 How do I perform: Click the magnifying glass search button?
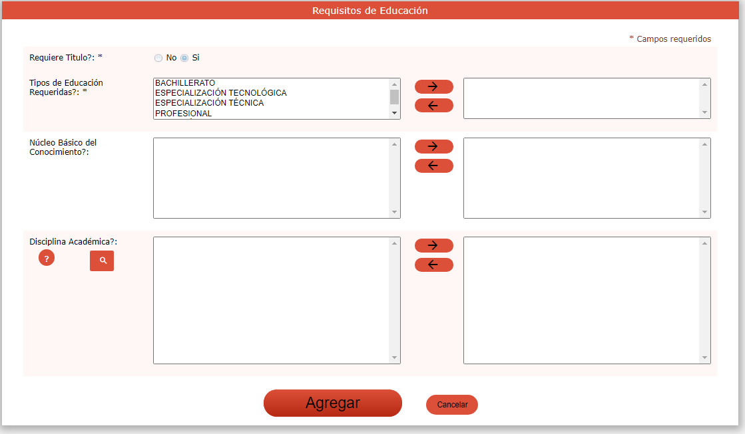102,261
